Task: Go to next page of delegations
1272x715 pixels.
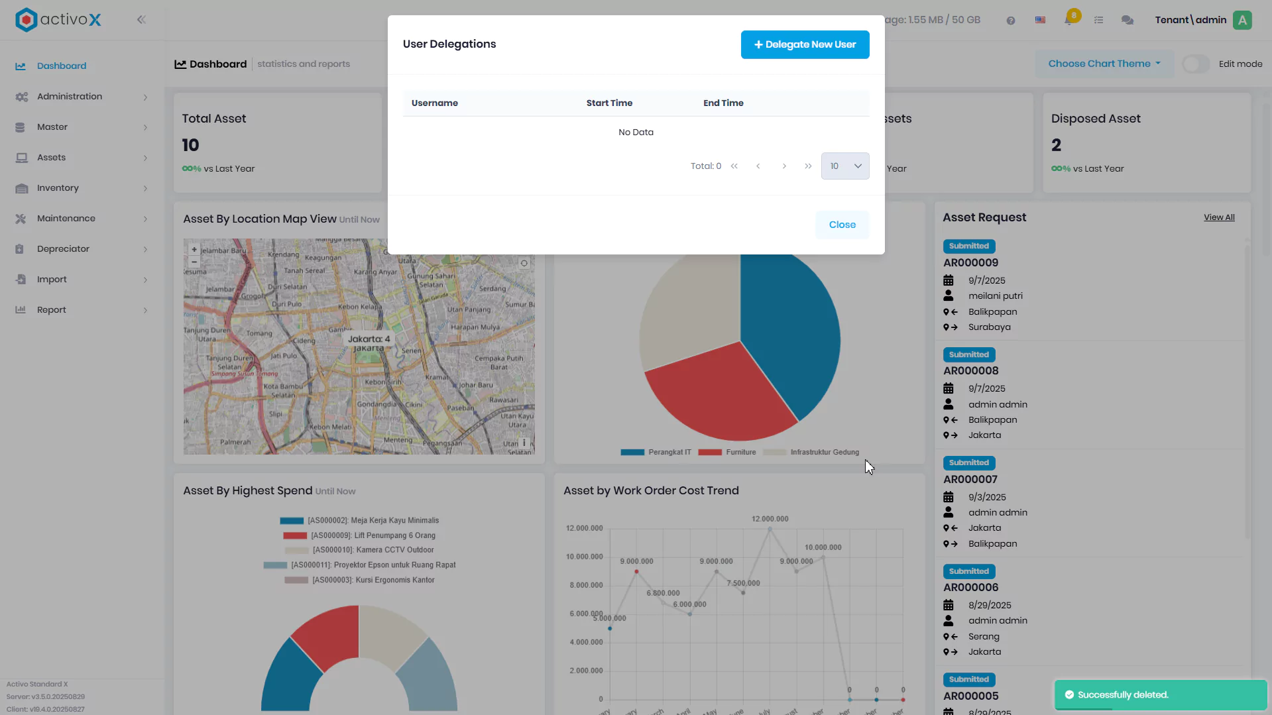Action: pos(784,166)
